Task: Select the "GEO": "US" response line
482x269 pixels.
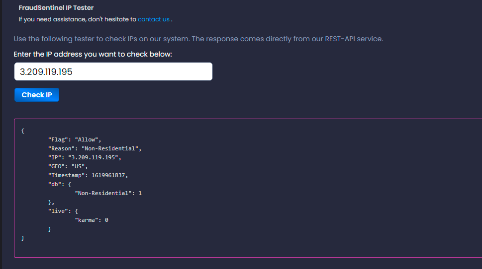Action: coord(68,166)
